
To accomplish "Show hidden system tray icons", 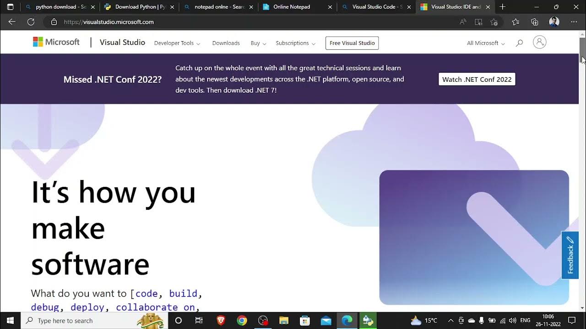I will point(450,320).
